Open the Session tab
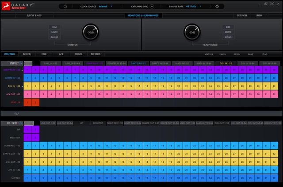The width and height of the screenshot is (283, 187). click(x=242, y=15)
